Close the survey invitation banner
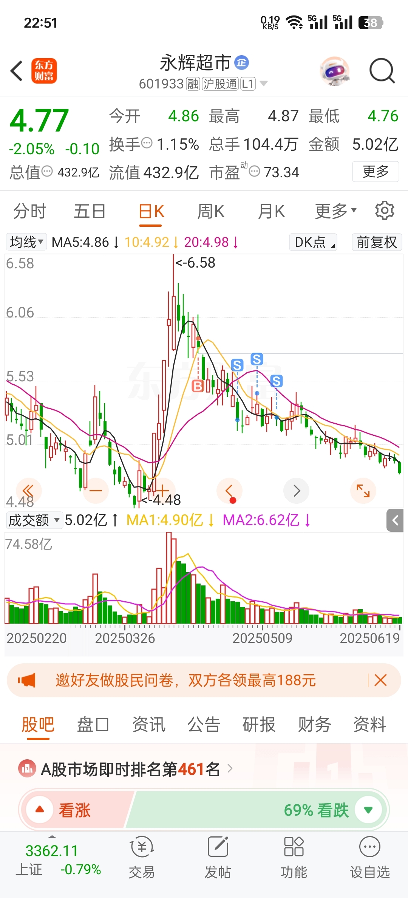 point(380,680)
